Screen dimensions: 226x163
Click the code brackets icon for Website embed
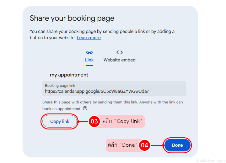(120, 52)
